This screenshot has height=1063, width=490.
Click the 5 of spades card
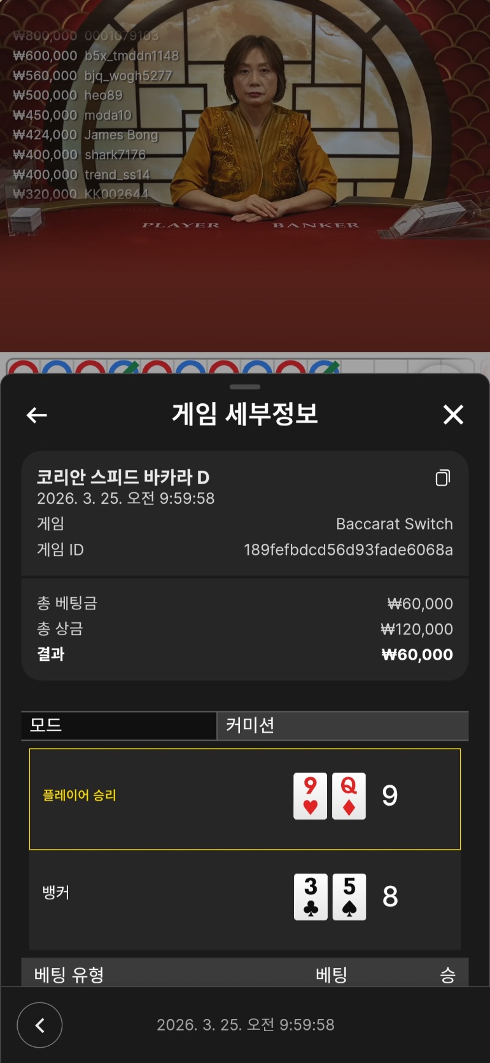pyautogui.click(x=349, y=896)
